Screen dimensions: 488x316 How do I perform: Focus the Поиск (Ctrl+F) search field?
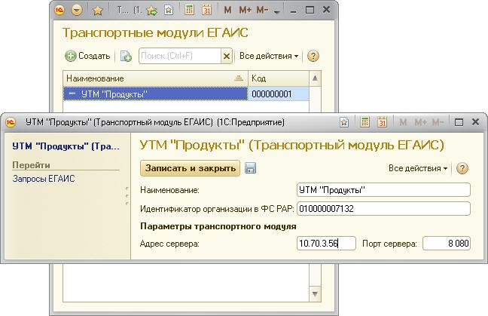point(179,56)
